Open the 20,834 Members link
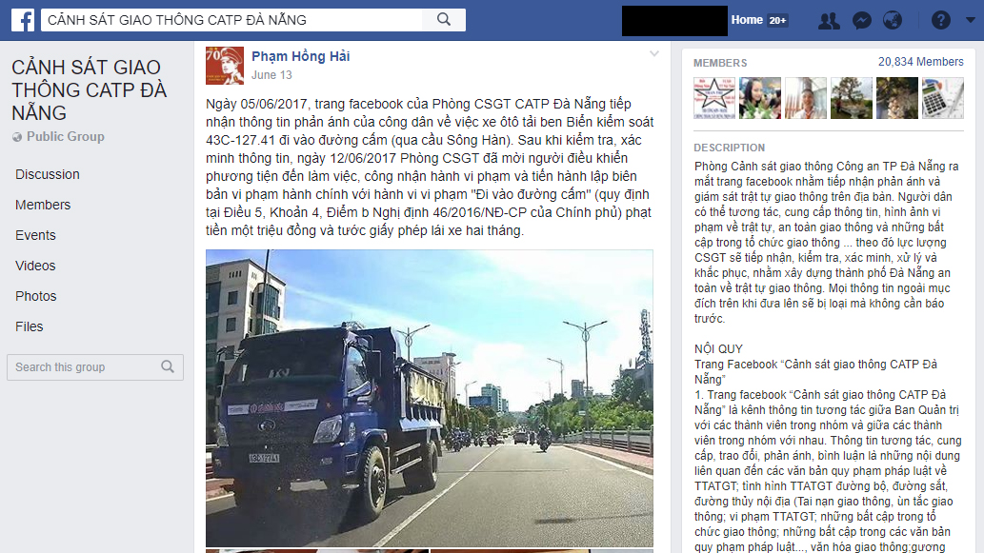 [920, 62]
